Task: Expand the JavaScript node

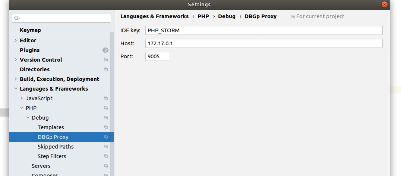Action: tap(22, 98)
